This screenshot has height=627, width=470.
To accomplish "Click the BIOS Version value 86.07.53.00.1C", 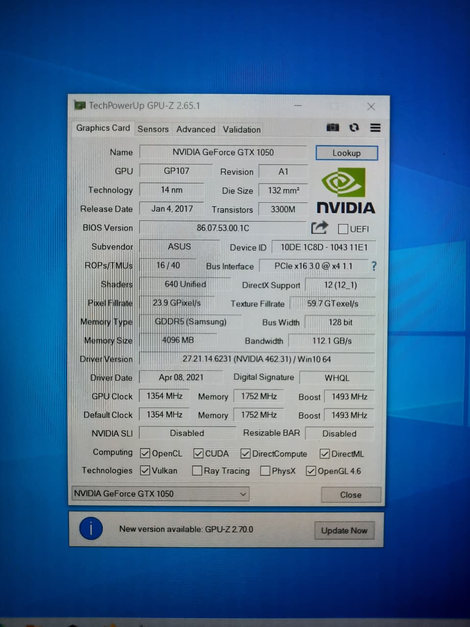I will tap(223, 228).
